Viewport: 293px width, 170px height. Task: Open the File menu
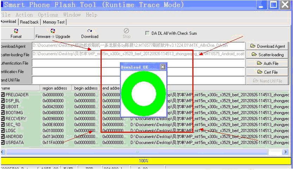pyautogui.click(x=6, y=15)
